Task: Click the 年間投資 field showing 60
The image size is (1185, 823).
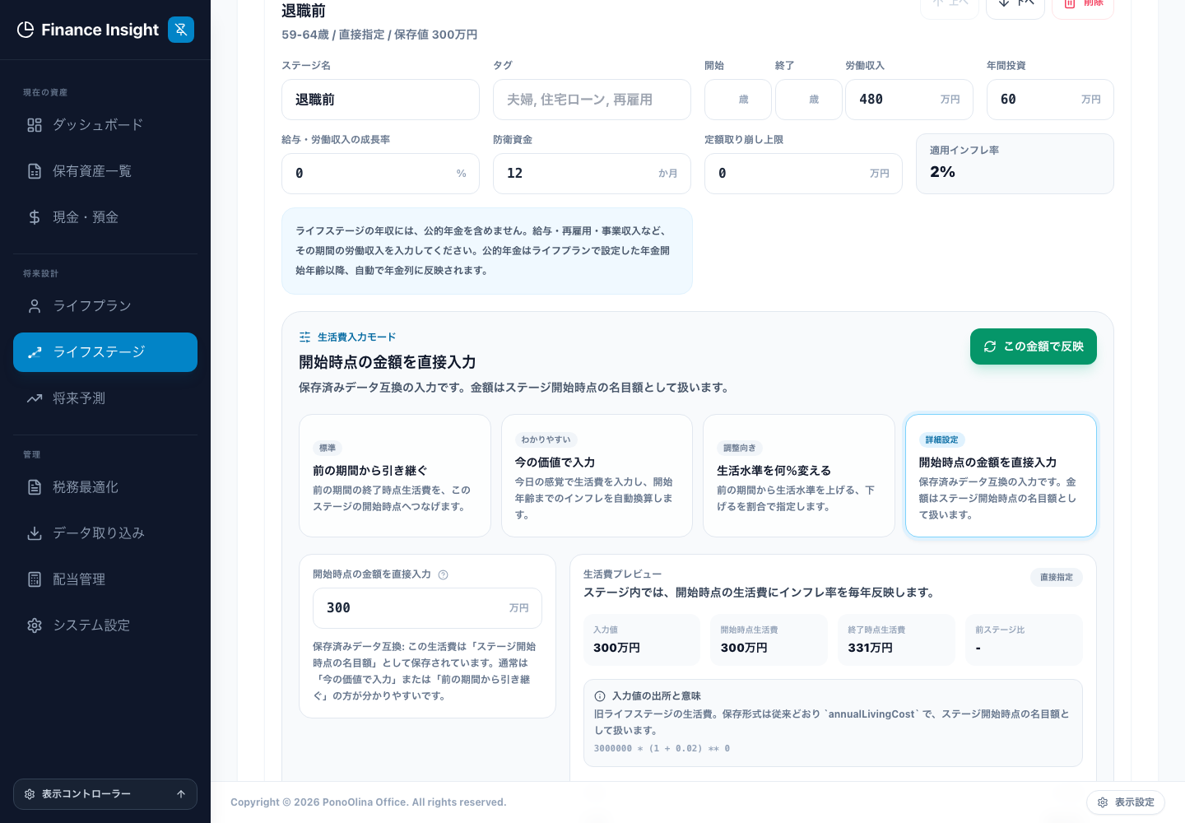Action: pos(1050,100)
